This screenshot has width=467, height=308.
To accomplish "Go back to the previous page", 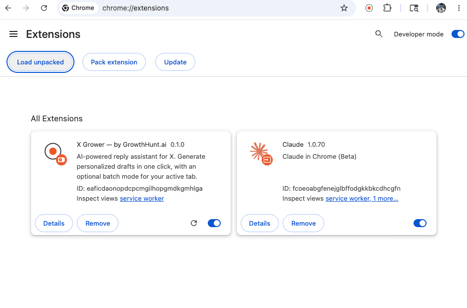I will [x=8, y=8].
